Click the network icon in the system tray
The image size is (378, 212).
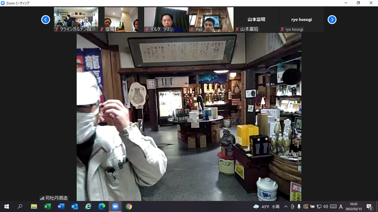coord(319,207)
